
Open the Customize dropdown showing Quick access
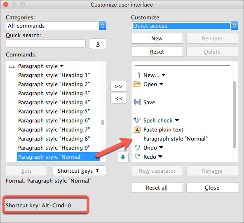pos(185,26)
